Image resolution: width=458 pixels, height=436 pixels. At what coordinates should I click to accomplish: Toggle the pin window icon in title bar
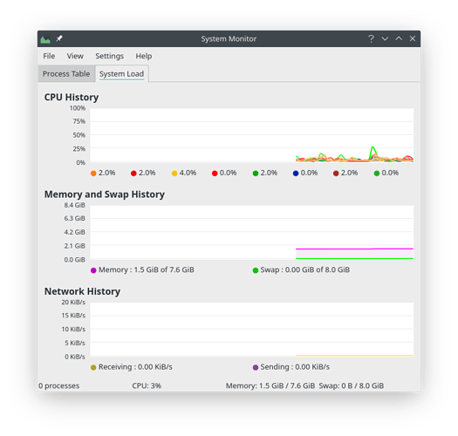point(59,38)
